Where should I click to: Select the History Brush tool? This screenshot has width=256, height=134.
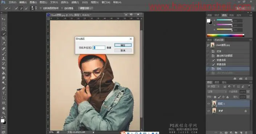(4, 63)
